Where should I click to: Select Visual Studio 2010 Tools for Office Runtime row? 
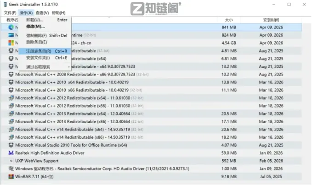click(x=152, y=145)
